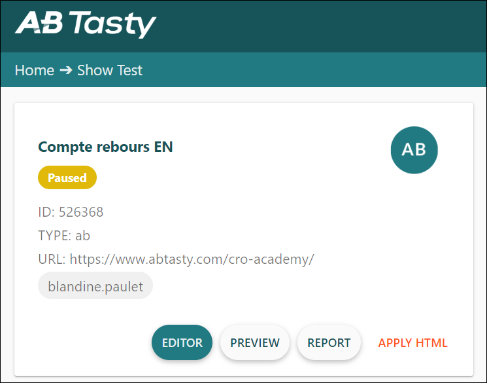This screenshot has height=383, width=487.
Task: Click the TYPE: ab line
Action: [64, 236]
